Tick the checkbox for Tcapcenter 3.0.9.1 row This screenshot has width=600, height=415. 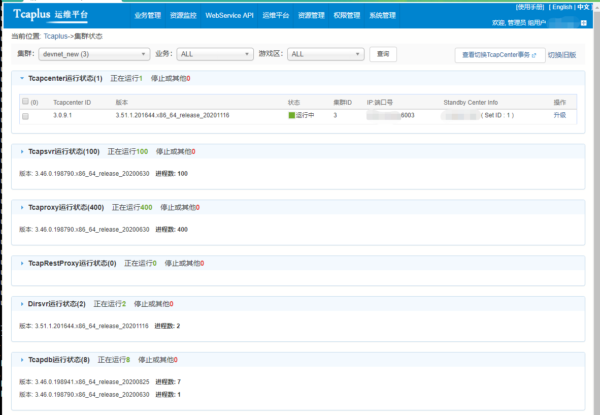[25, 116]
